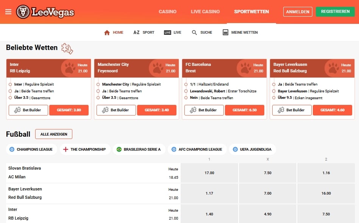Open Bet Builder for Inter vs RB Leipzig
359x223 pixels.
click(28, 110)
